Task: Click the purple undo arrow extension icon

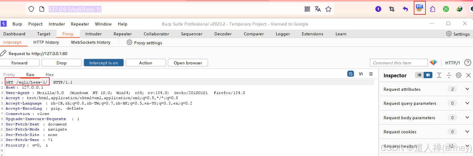Action: pos(405,9)
